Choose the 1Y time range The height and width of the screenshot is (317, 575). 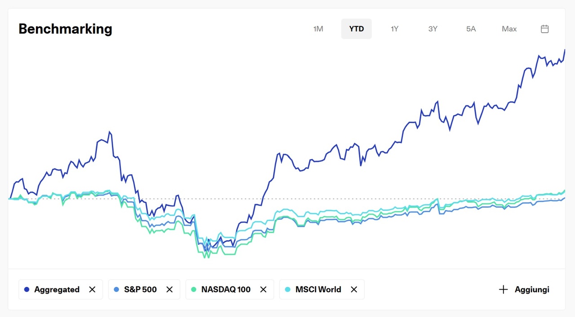click(394, 29)
